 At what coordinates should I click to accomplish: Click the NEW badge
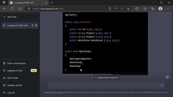tap(34, 71)
